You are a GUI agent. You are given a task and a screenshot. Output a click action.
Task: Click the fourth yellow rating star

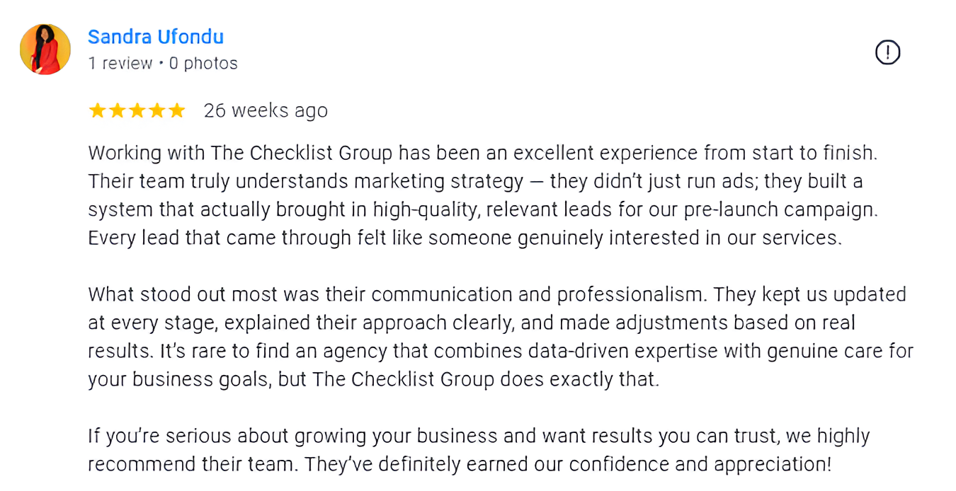coord(157,110)
